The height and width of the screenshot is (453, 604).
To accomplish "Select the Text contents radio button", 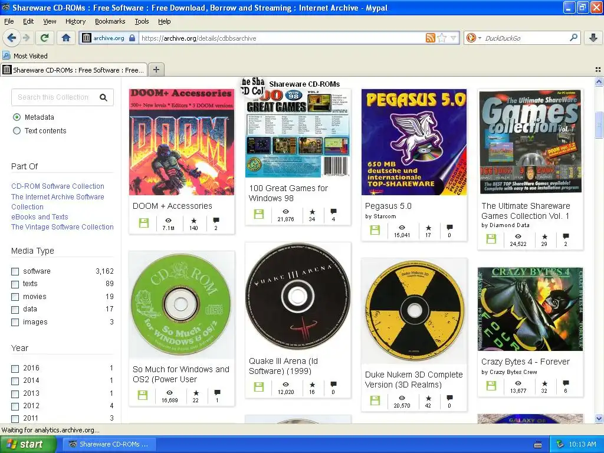I will [17, 131].
